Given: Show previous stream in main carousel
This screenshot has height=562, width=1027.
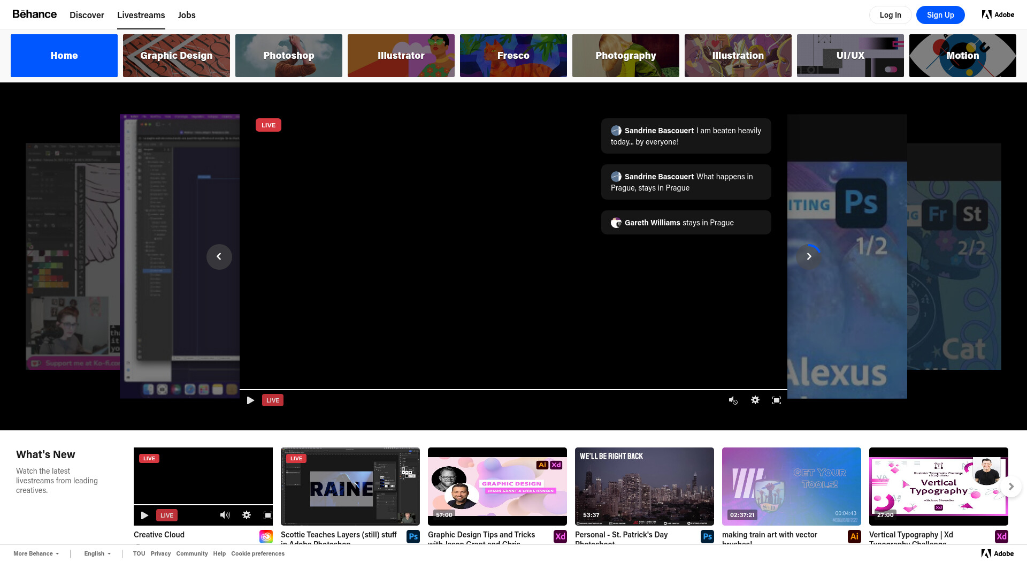Looking at the screenshot, I should [x=219, y=257].
